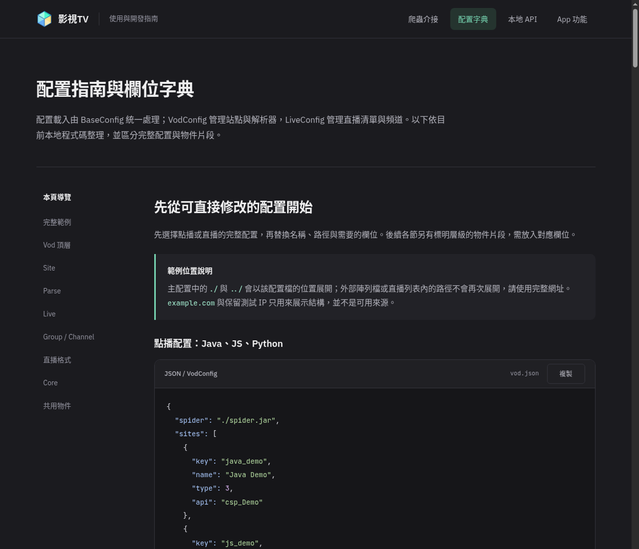Click the 先從可直接修改的配置開始 heading
Viewport: 639px width, 549px height.
233,207
